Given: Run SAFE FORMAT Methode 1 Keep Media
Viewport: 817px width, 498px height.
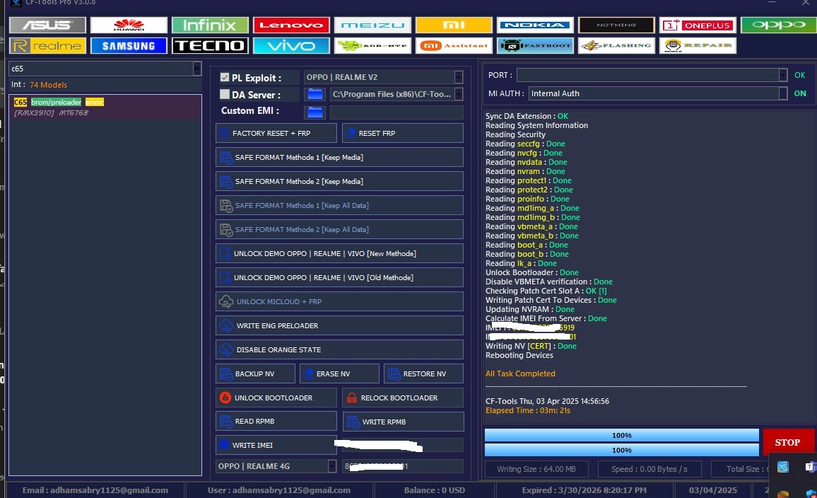Looking at the screenshot, I should coord(339,158).
